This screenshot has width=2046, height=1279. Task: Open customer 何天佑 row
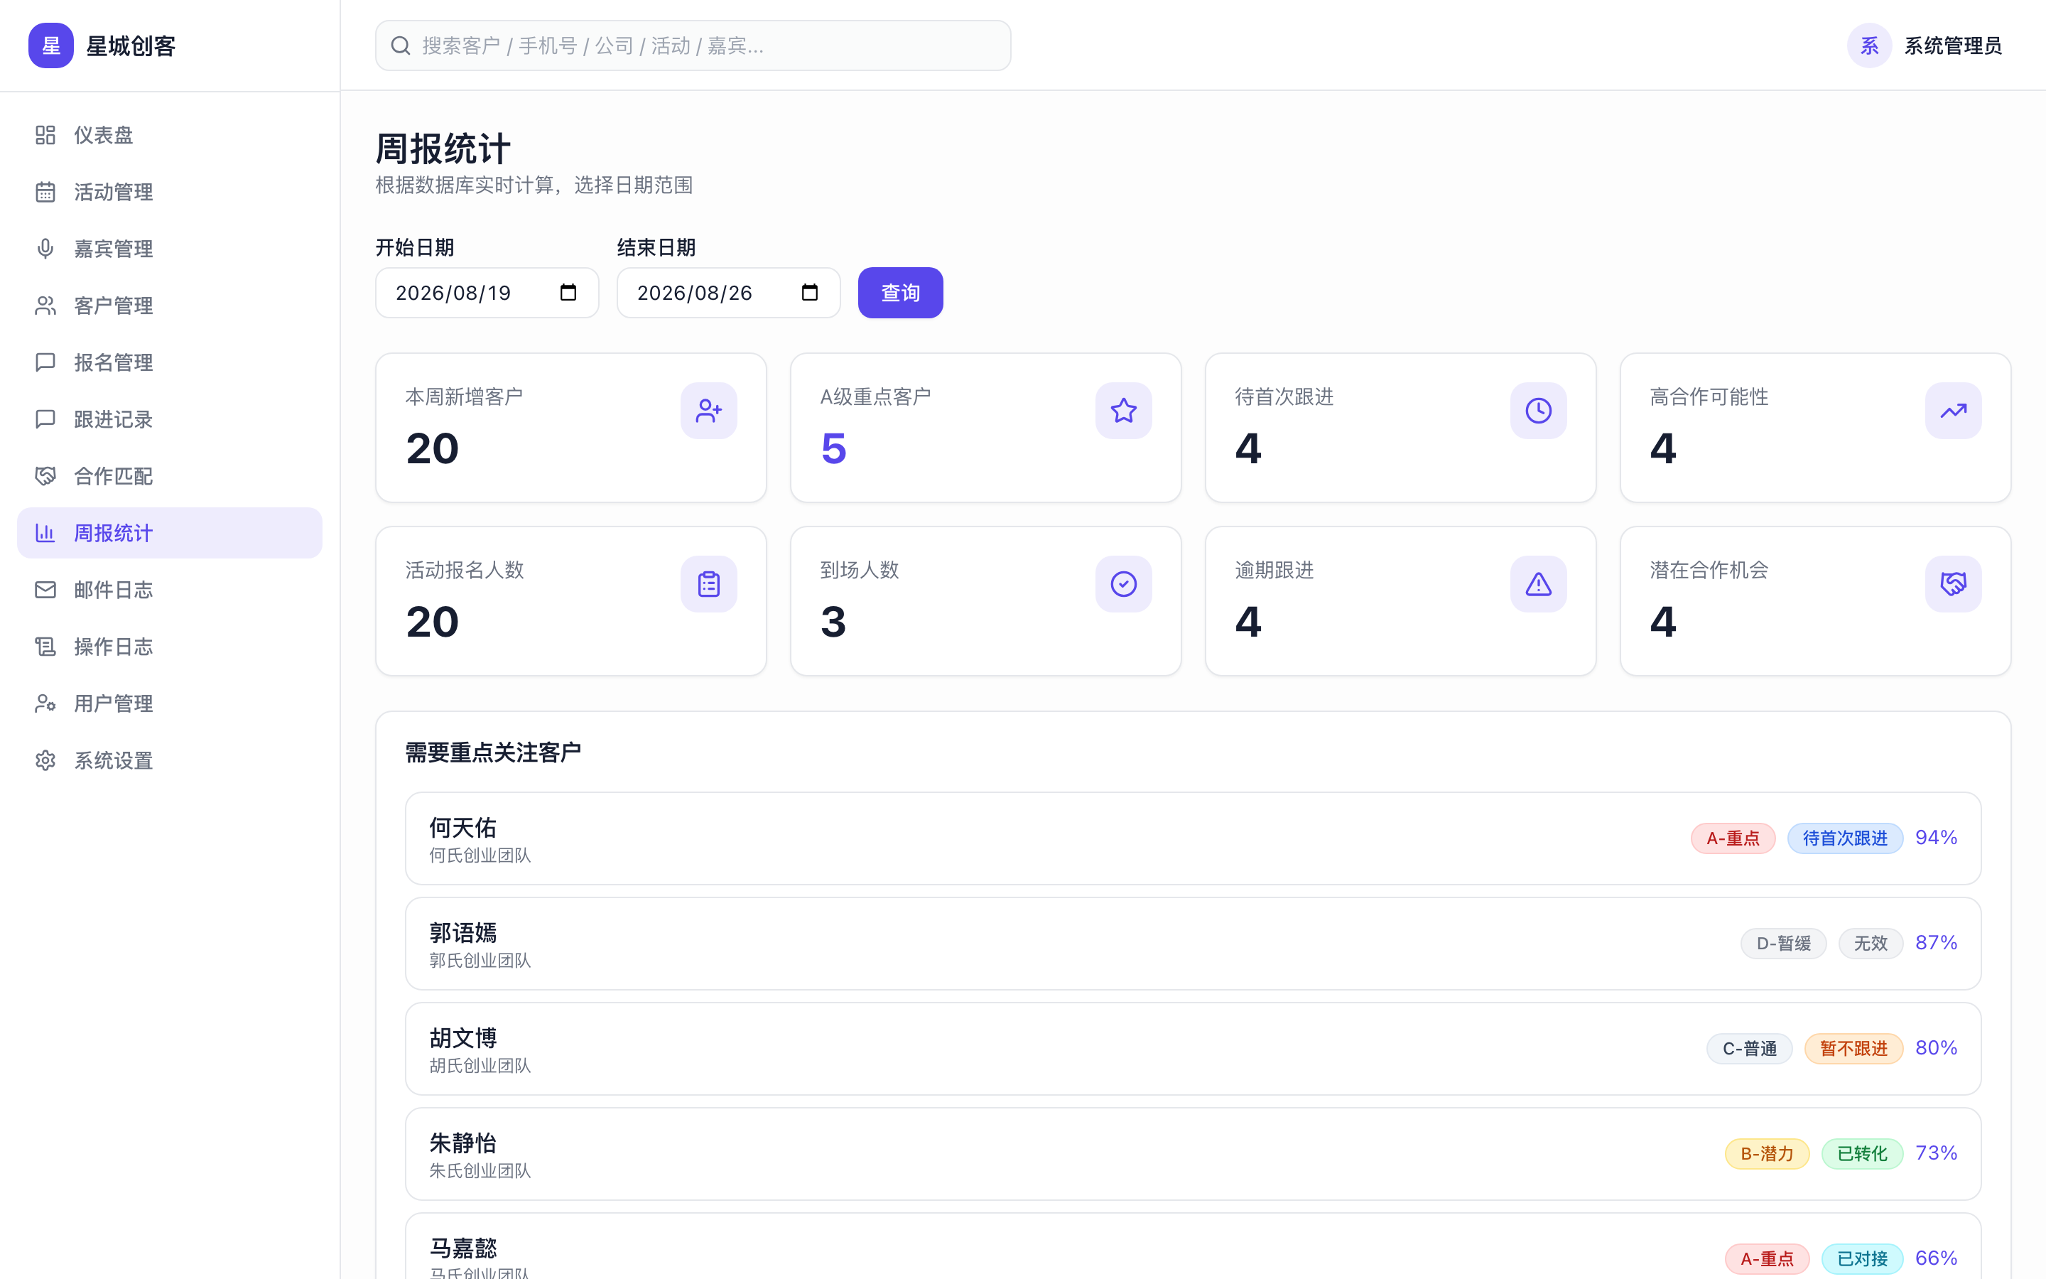click(x=1193, y=838)
